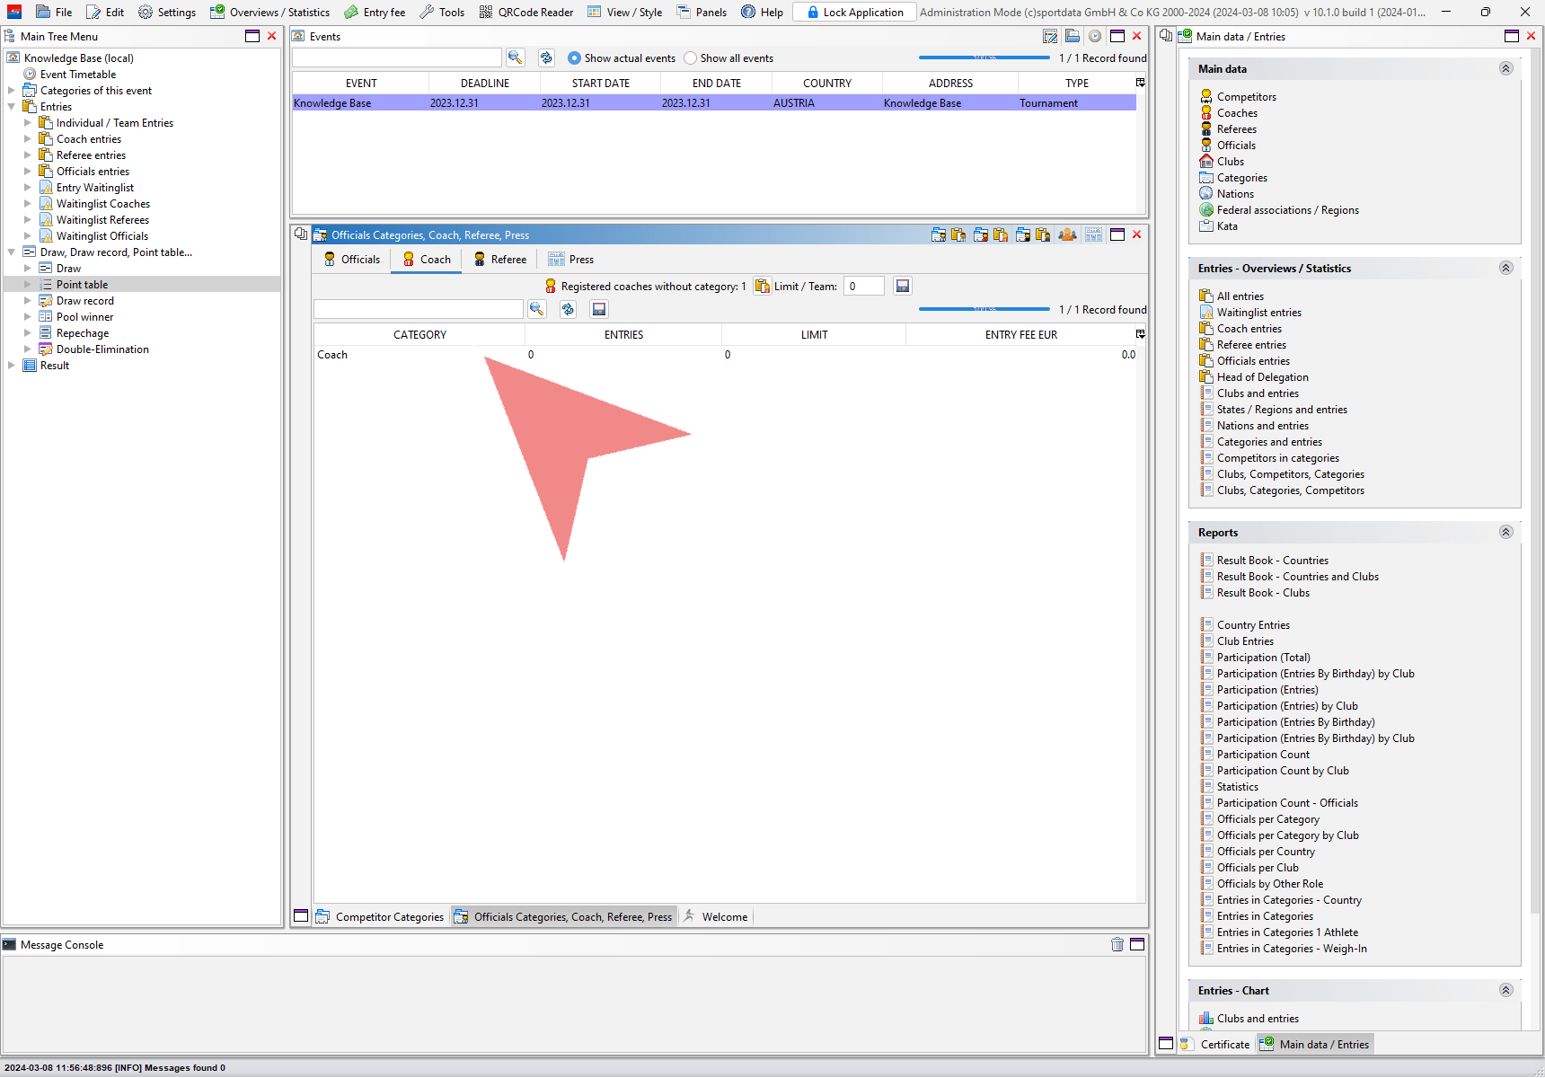Collapse the Main data section
The width and height of the screenshot is (1545, 1078).
click(1506, 68)
